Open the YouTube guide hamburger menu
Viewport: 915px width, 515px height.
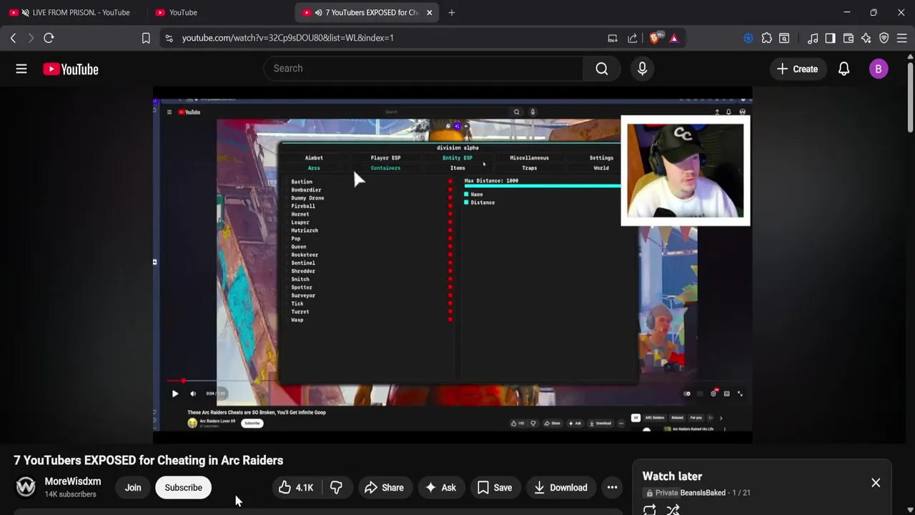(x=21, y=69)
